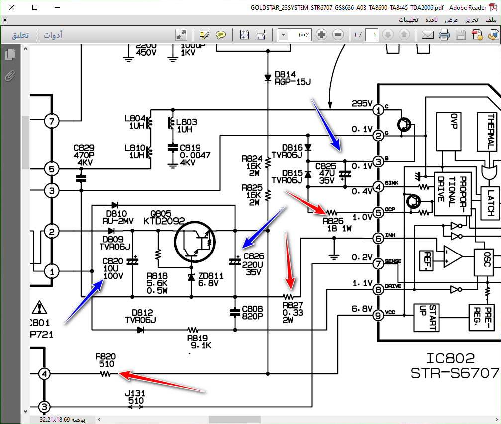Image resolution: width=501 pixels, height=424 pixels.
Task: Open the أدوات (Tools) pane
Action: click(53, 35)
